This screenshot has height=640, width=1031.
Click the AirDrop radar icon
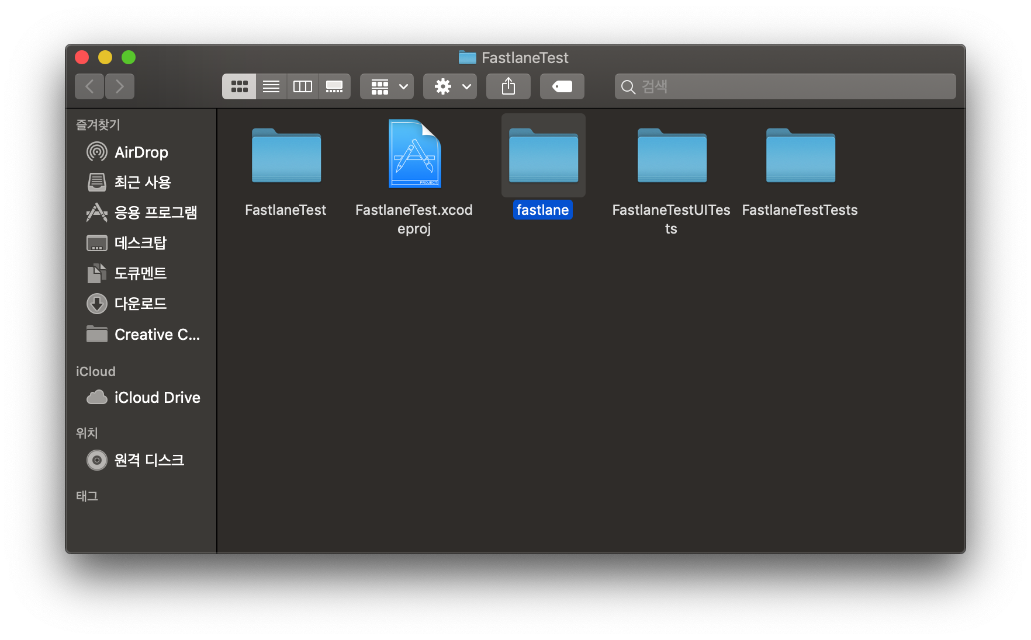pos(97,152)
